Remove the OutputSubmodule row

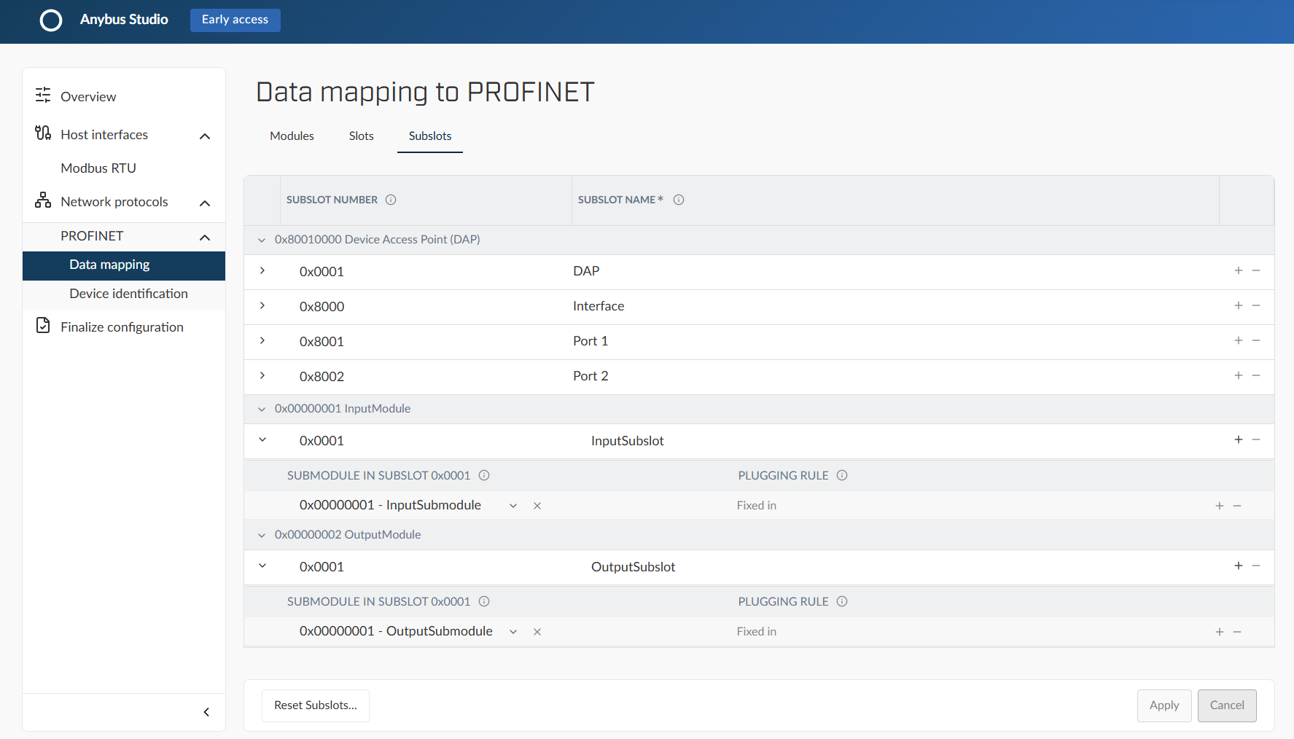1237,632
